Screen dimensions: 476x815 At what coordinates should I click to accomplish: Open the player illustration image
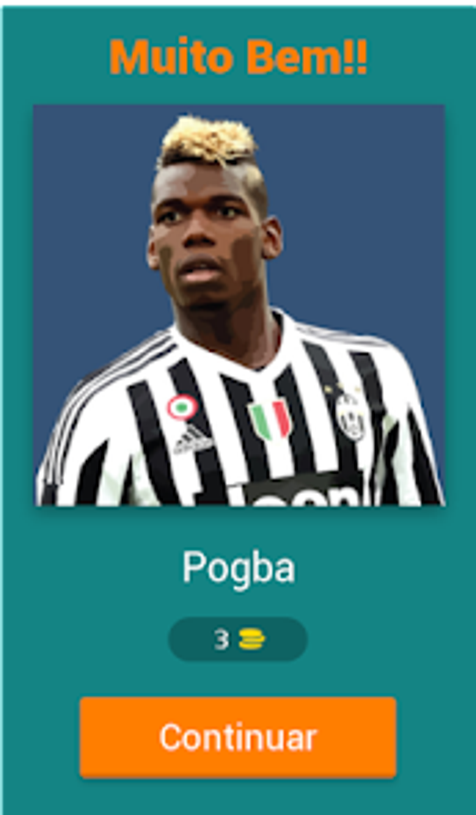[239, 305]
